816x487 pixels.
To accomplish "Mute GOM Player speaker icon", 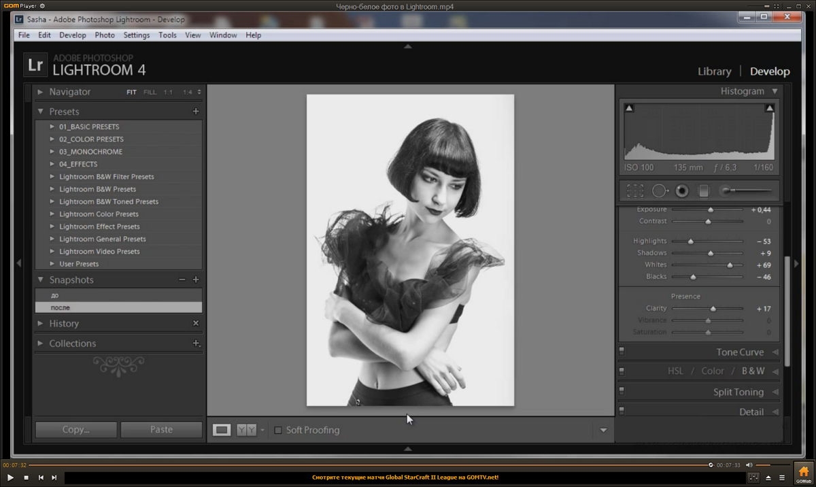I will point(749,465).
